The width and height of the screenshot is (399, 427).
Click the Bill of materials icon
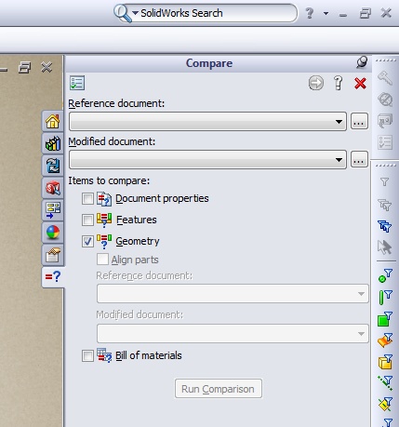(x=104, y=355)
